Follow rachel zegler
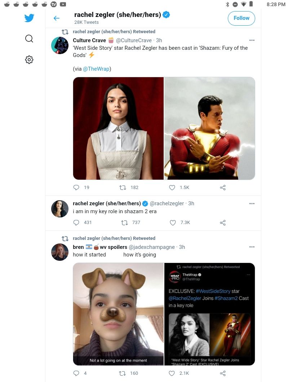 tap(241, 18)
